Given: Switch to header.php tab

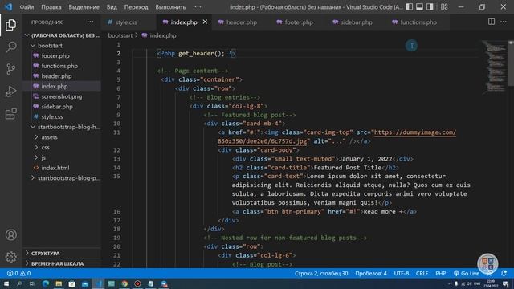Looking at the screenshot, I should (241, 22).
